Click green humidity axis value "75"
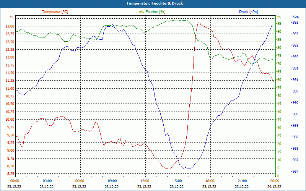Screen dimensions: 306x191 [279, 56]
